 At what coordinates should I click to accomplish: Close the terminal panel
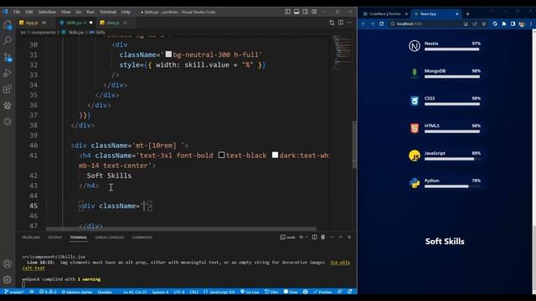click(x=349, y=237)
